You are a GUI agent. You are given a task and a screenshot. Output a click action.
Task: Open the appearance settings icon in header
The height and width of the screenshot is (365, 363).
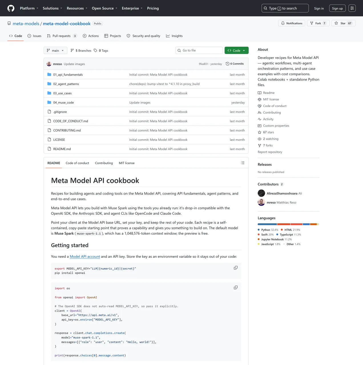[x=352, y=8]
